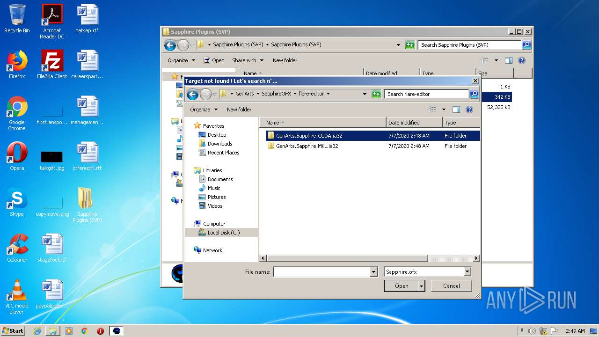
Task: Launch Skype from desktop
Action: point(17,202)
